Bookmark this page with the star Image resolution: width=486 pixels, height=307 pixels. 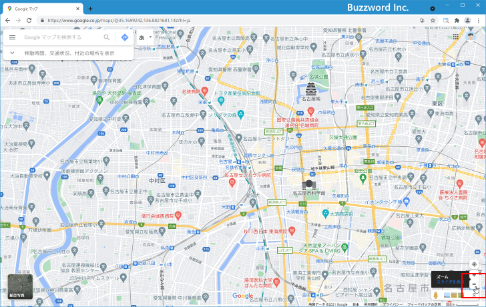click(x=433, y=21)
